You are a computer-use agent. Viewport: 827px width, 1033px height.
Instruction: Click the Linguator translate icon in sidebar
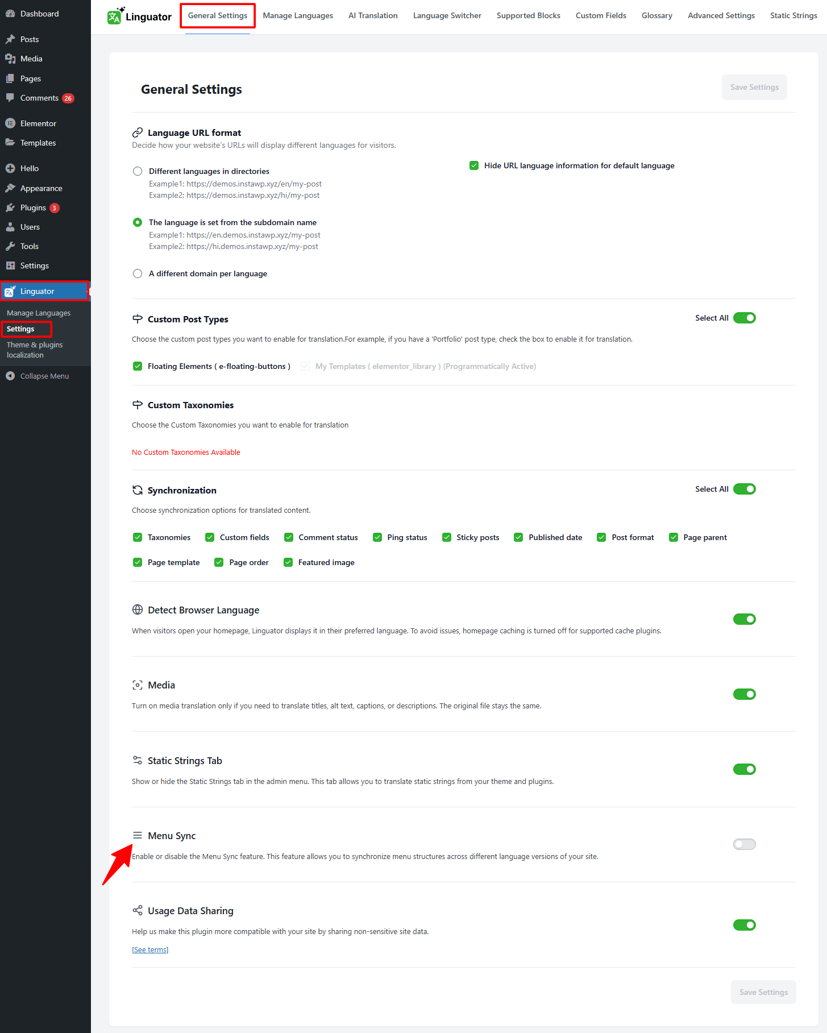tap(10, 291)
